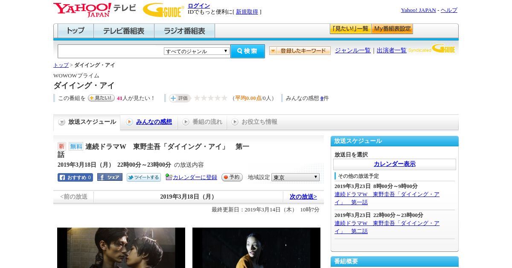This screenshot has height=268, width=512.
Task: Click the 評価 rating button
Action: point(180,98)
